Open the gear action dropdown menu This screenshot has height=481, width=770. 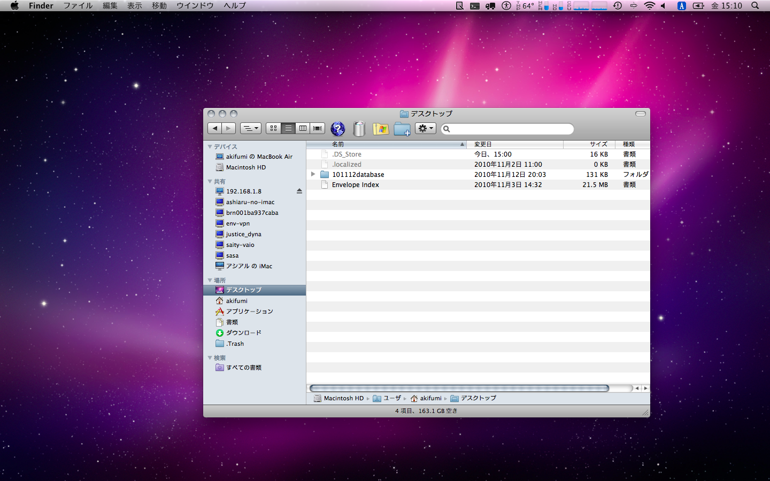click(x=426, y=128)
